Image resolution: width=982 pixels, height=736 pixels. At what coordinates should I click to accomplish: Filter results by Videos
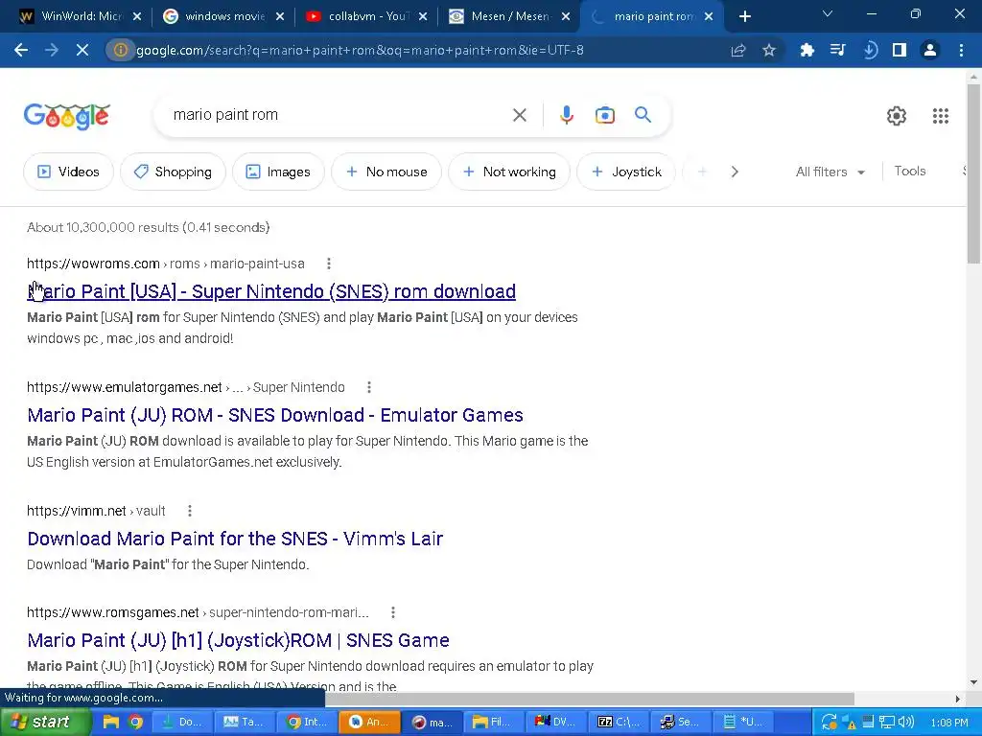point(68,172)
